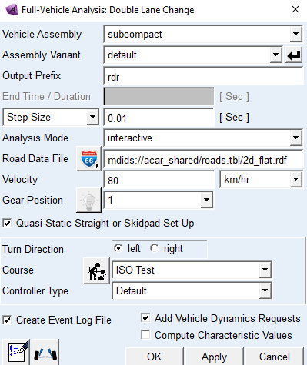Expand the Step Size option menu
307x365 pixels.
92,117
